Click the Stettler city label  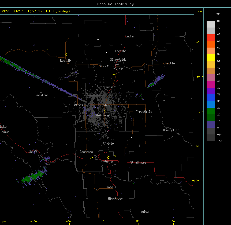point(170,63)
